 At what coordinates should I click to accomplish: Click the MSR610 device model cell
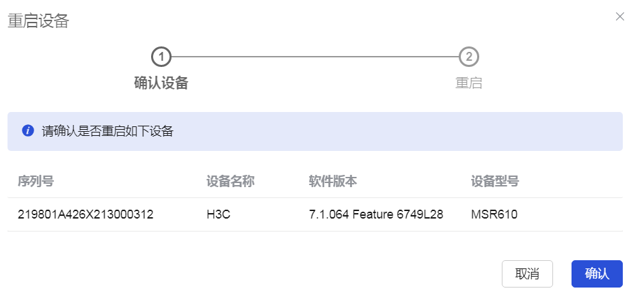pos(494,214)
